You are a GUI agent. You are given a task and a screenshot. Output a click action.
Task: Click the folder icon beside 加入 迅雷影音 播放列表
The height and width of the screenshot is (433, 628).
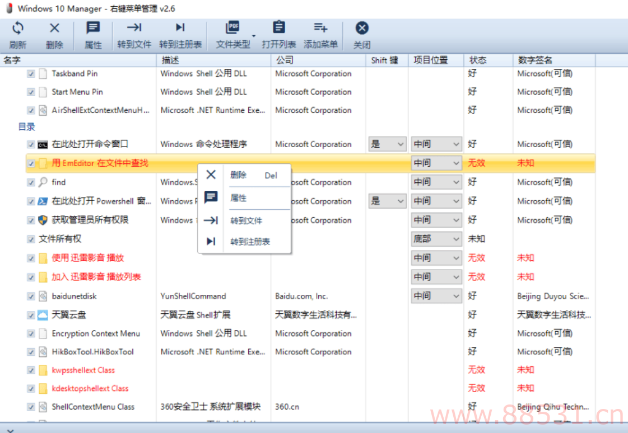(x=43, y=277)
